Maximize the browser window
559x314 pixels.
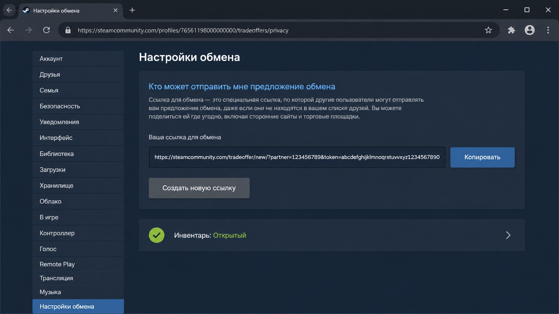(527, 10)
